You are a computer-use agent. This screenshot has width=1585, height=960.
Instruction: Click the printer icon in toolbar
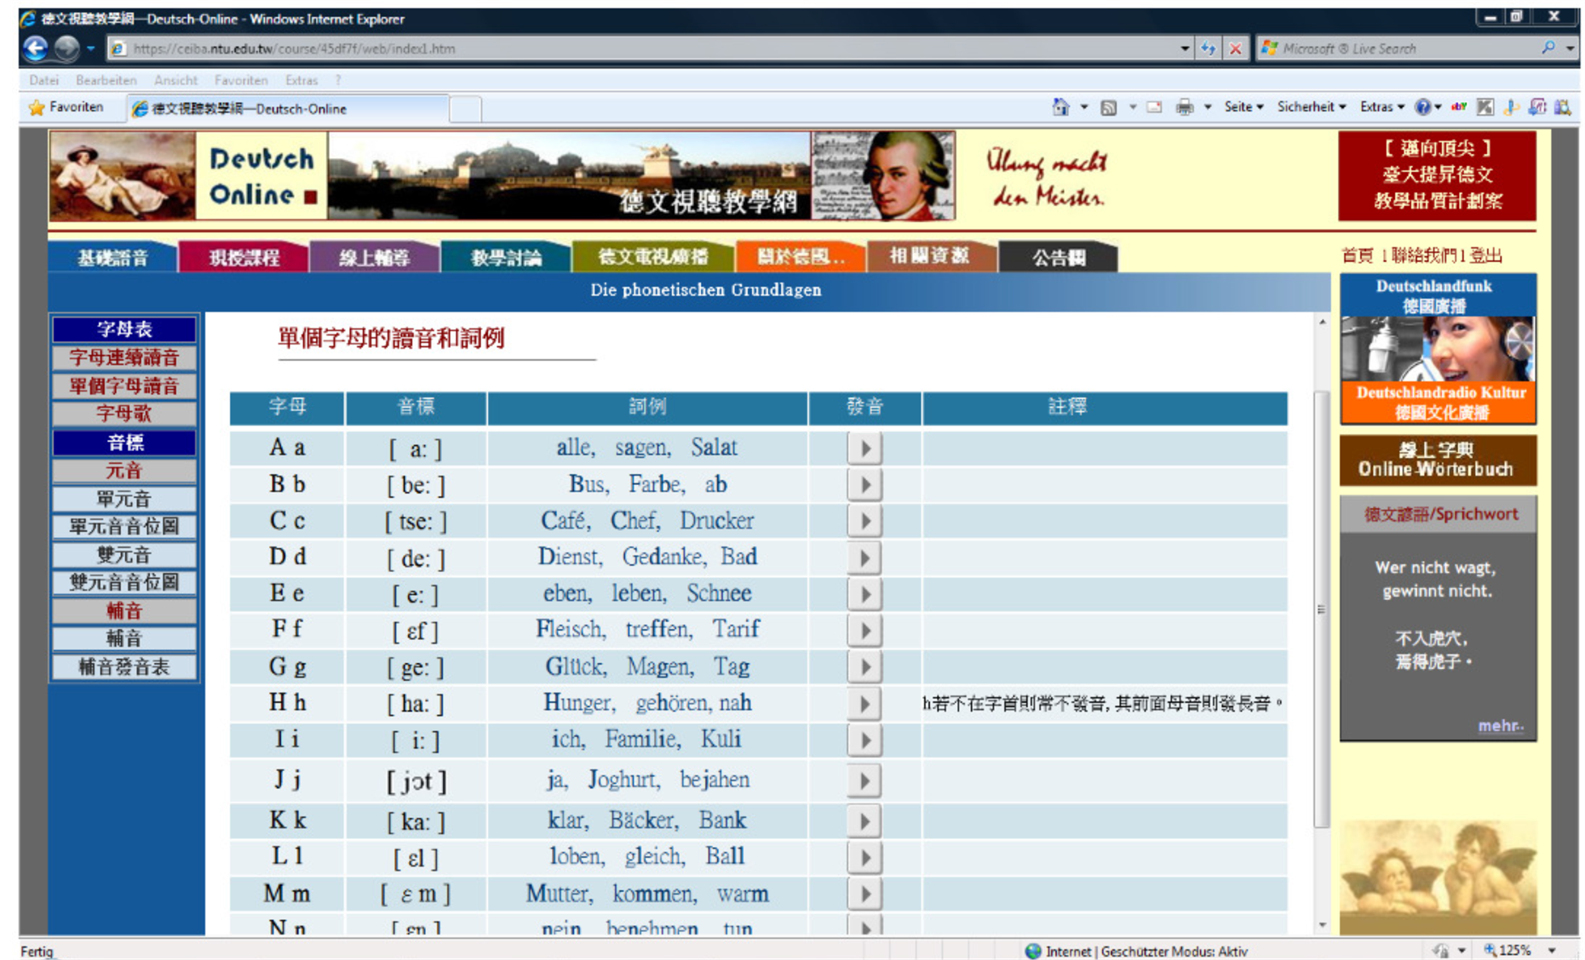click(x=1184, y=107)
